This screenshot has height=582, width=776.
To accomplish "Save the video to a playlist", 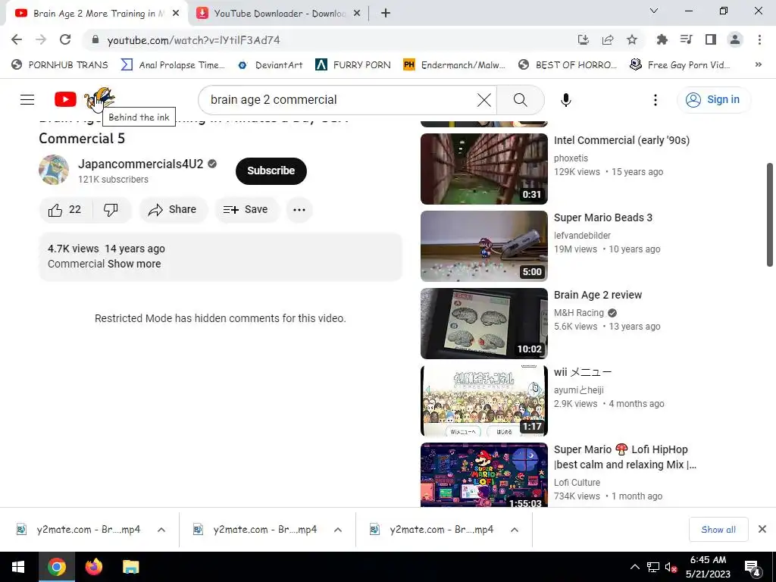I will [x=246, y=210].
